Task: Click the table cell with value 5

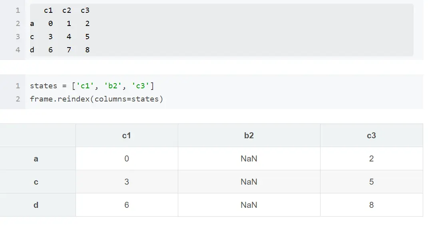Action: [x=372, y=182]
